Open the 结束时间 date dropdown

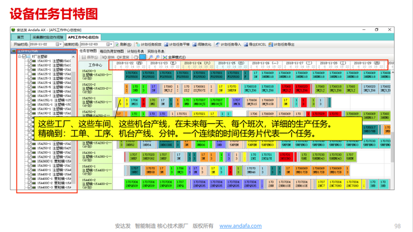click(111, 44)
